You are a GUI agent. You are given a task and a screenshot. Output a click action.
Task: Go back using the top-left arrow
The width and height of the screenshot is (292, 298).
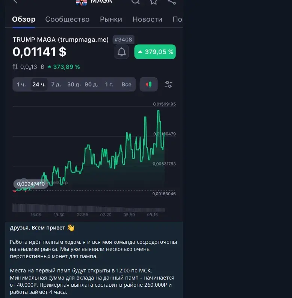click(x=15, y=2)
